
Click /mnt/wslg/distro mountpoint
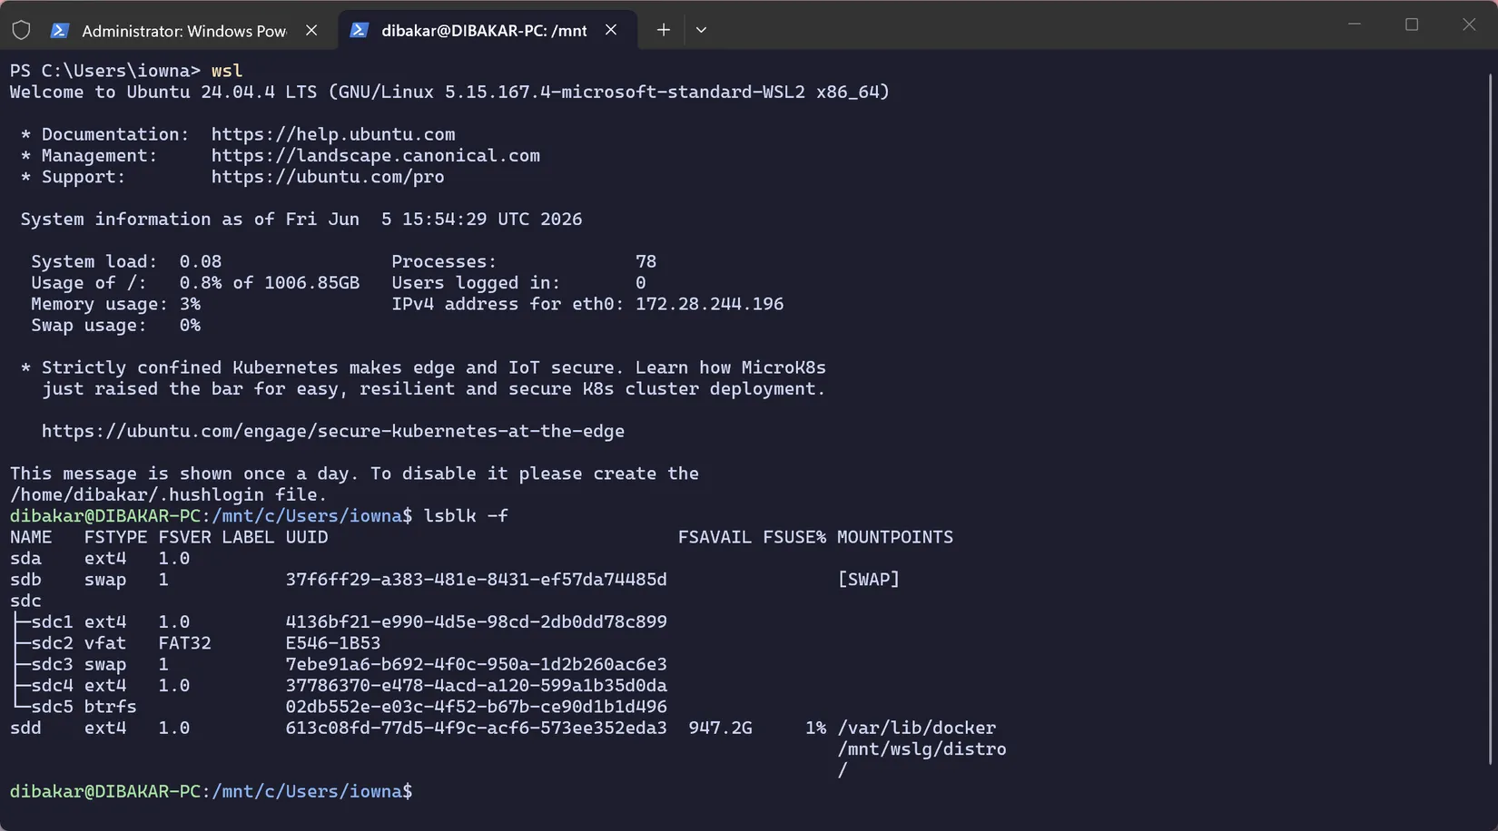921,748
